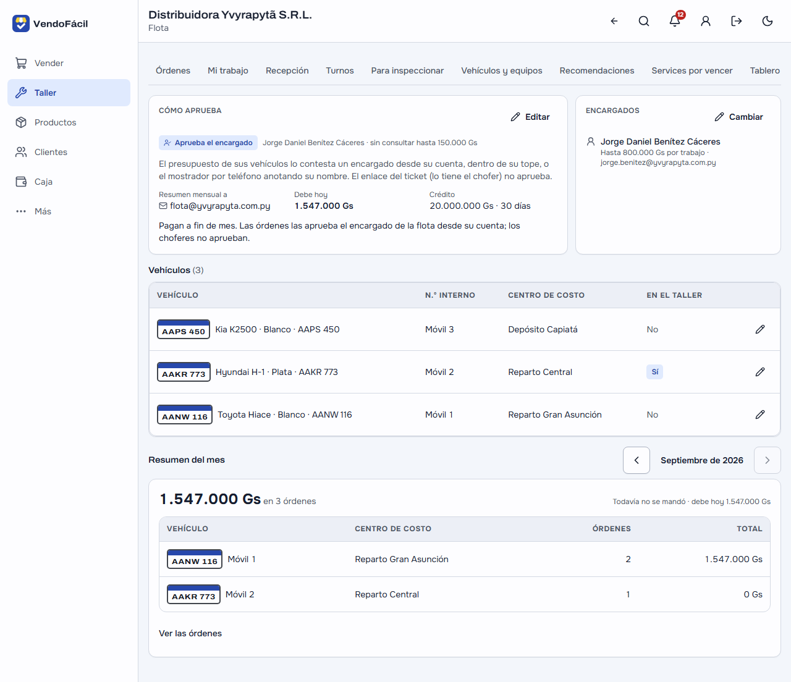Click the Sí badge for Hyundai H-1
This screenshot has width=791, height=682.
tap(655, 372)
